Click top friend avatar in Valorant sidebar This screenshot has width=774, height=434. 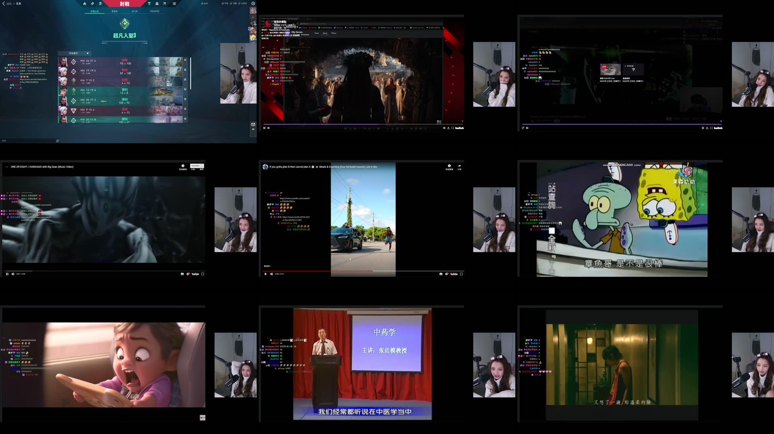click(x=253, y=10)
